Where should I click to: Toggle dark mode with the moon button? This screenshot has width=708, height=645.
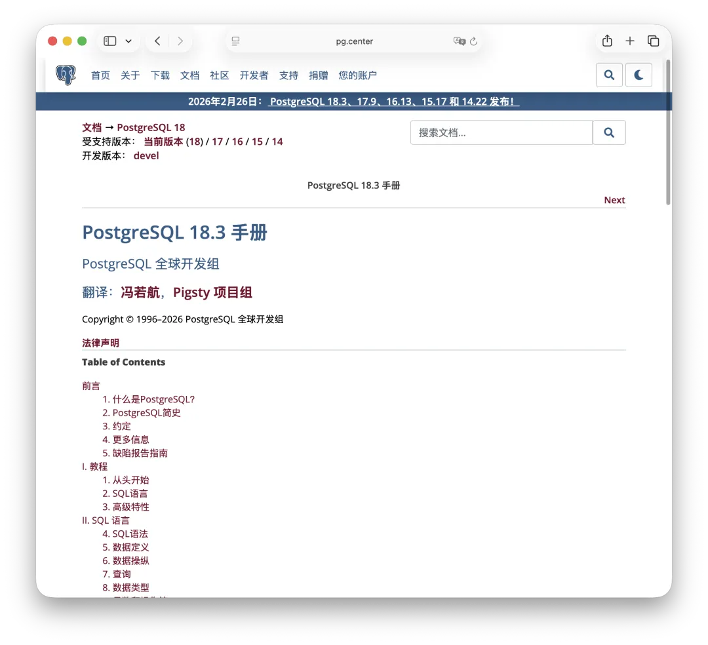tap(639, 75)
